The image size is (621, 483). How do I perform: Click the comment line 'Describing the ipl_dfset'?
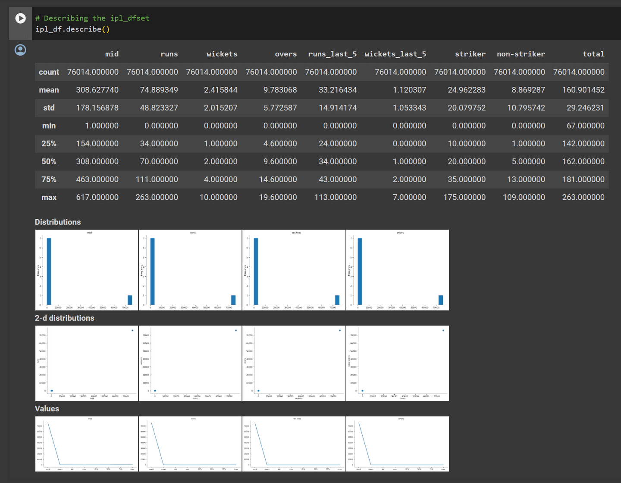point(92,18)
